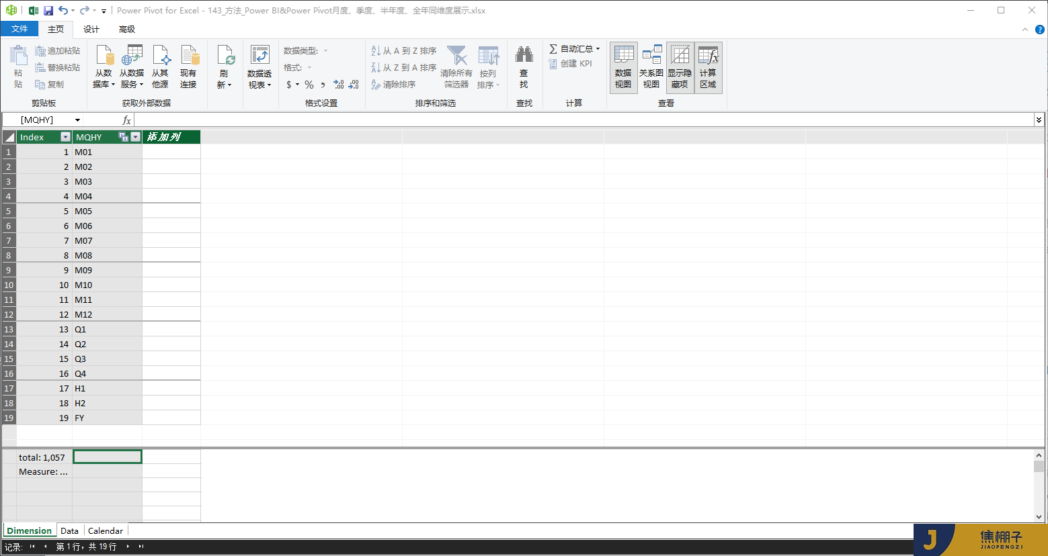1048x556 pixels.
Task: Click the insert function fx icon
Action: 126,120
